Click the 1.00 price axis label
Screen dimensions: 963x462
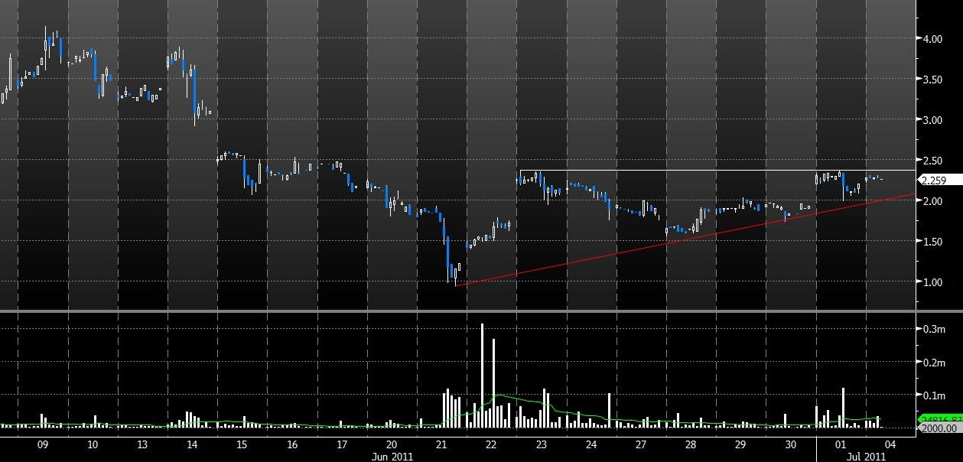coord(932,281)
